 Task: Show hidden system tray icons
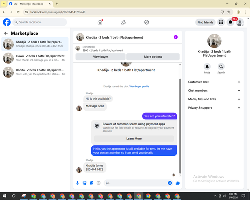pyautogui.click(x=215, y=196)
